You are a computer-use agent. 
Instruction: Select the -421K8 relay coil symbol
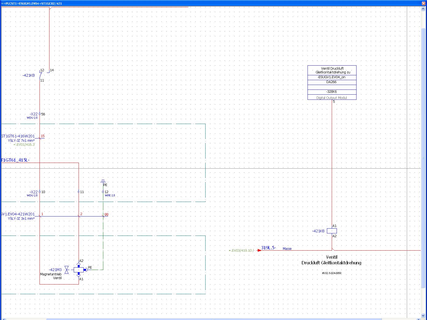[332, 231]
